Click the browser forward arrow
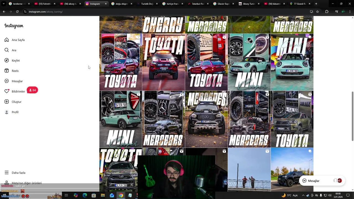 (11, 12)
